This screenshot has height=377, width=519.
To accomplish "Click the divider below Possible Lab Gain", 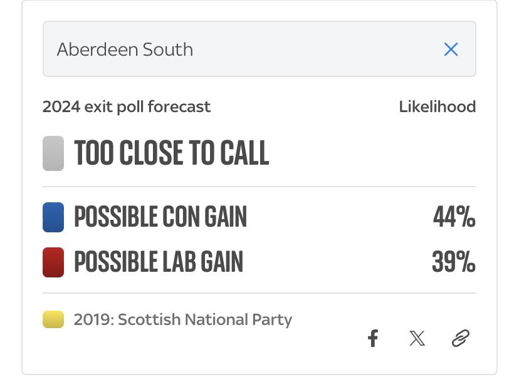I will (259, 293).
